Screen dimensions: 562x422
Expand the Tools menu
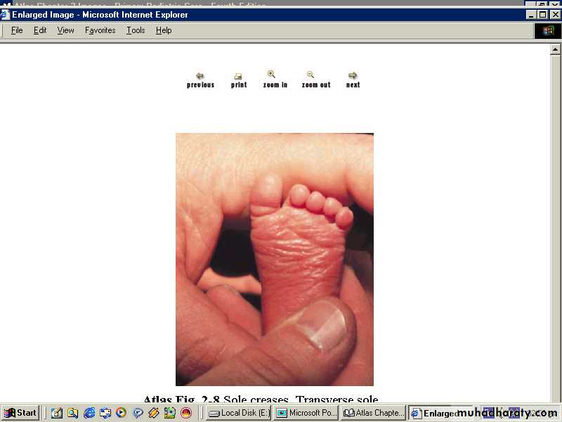point(136,30)
